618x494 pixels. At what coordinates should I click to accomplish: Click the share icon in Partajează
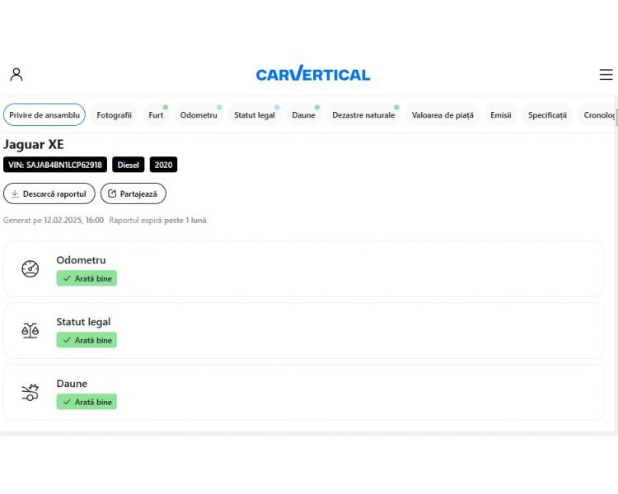(x=112, y=193)
